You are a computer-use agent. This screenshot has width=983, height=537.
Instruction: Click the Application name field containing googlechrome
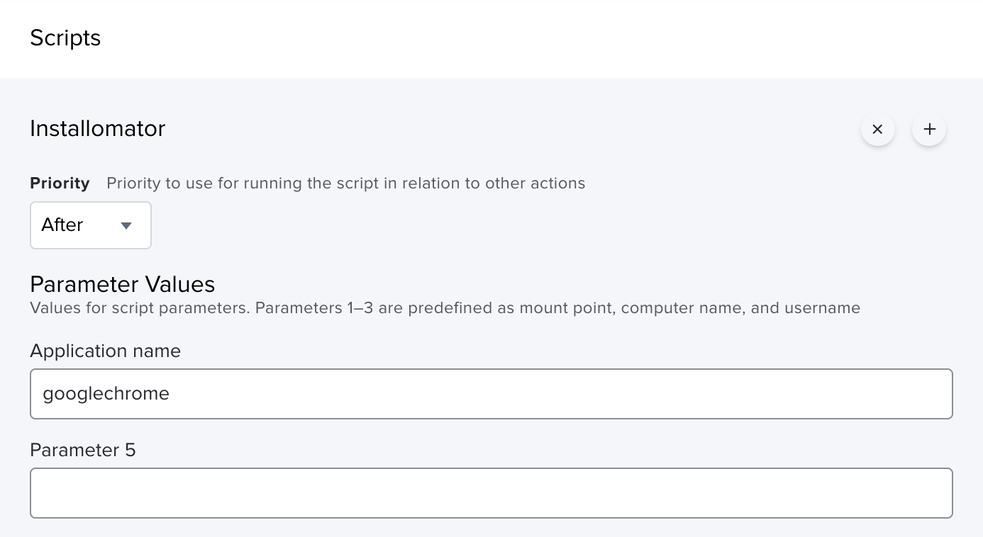coord(491,394)
